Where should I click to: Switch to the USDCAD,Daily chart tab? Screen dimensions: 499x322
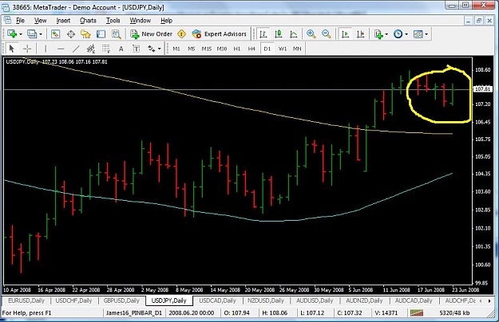(x=218, y=300)
